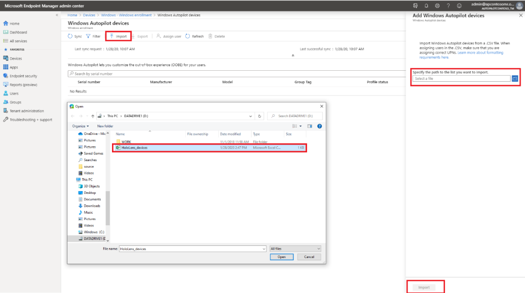Click the file browse icon beside Select a file

click(x=515, y=78)
